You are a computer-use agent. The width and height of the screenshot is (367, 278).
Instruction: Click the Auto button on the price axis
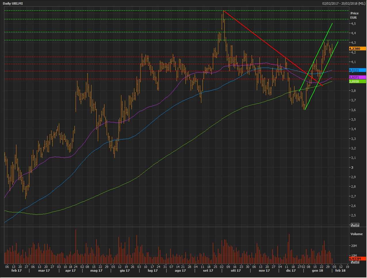[x=355, y=225]
